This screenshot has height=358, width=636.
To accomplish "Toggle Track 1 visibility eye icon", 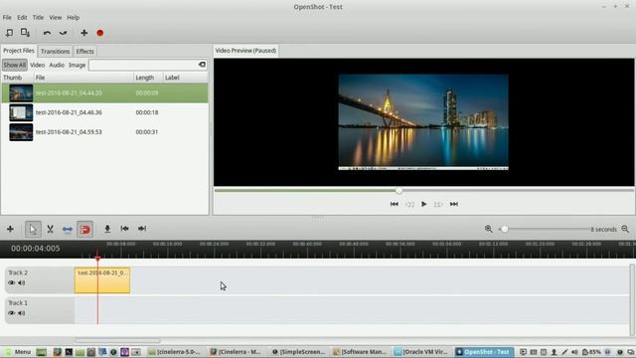I will pyautogui.click(x=11, y=313).
